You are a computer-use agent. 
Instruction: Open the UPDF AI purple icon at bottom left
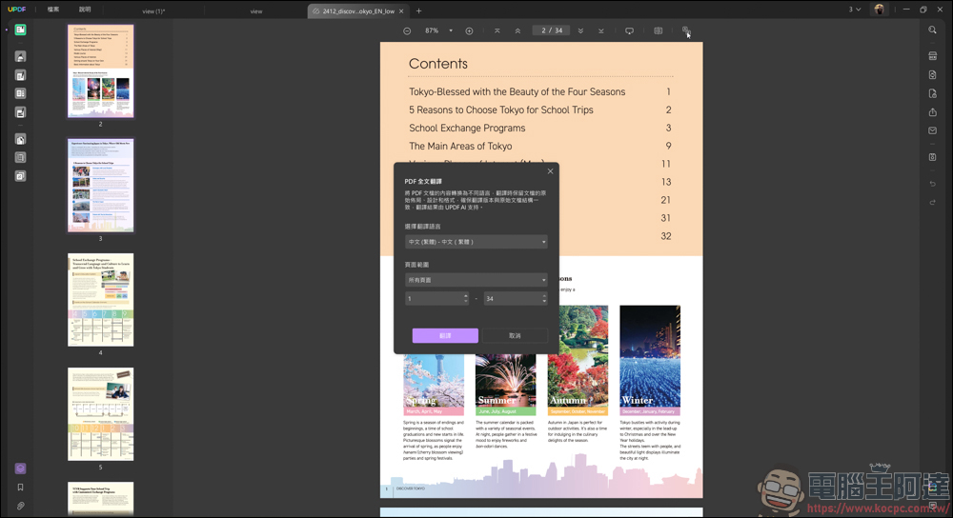[x=20, y=468]
